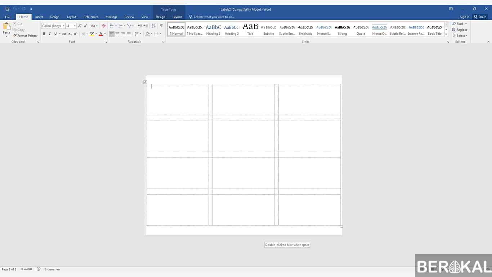This screenshot has height=277, width=492.
Task: Toggle Underline formatting
Action: pyautogui.click(x=55, y=34)
